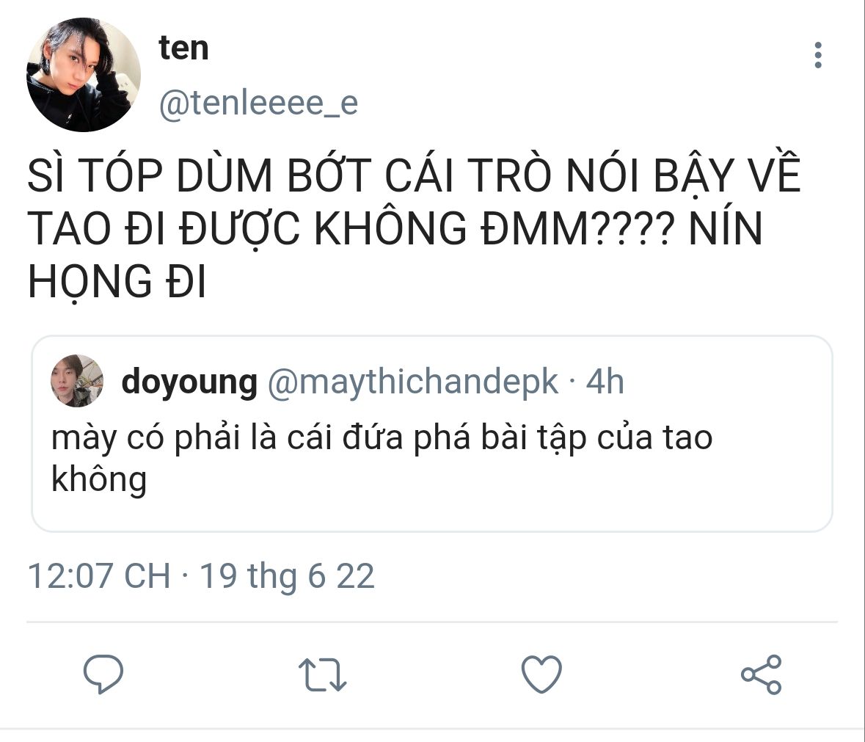
Task: Click the word 'không' in quoted tweet
Action: (99, 479)
